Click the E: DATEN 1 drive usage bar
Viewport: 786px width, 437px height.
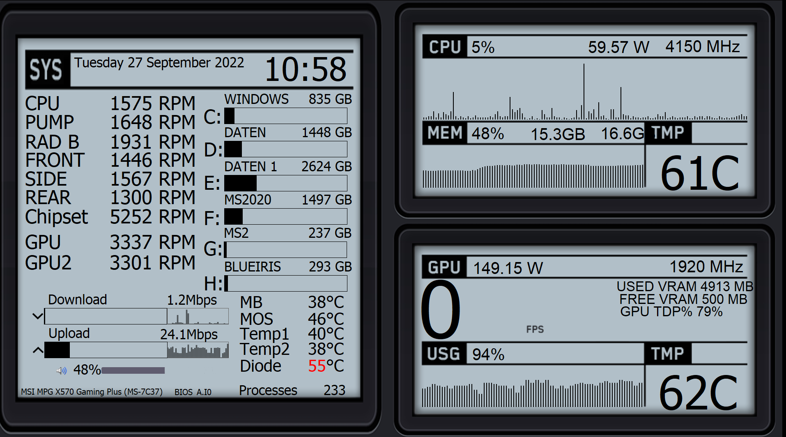(x=286, y=183)
